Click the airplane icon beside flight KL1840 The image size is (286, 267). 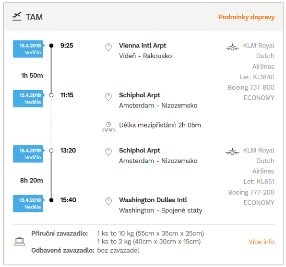tap(232, 47)
